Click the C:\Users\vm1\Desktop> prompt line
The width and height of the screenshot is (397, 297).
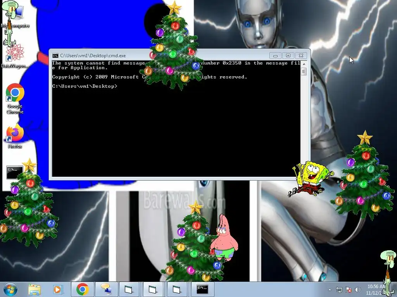[x=85, y=86]
